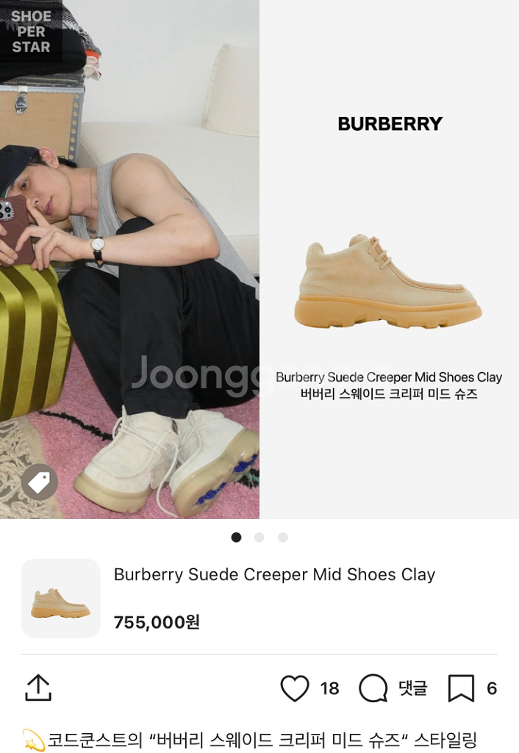Image resolution: width=519 pixels, height=753 pixels.
Task: Open the mirror selfie photo
Action: tap(129, 260)
